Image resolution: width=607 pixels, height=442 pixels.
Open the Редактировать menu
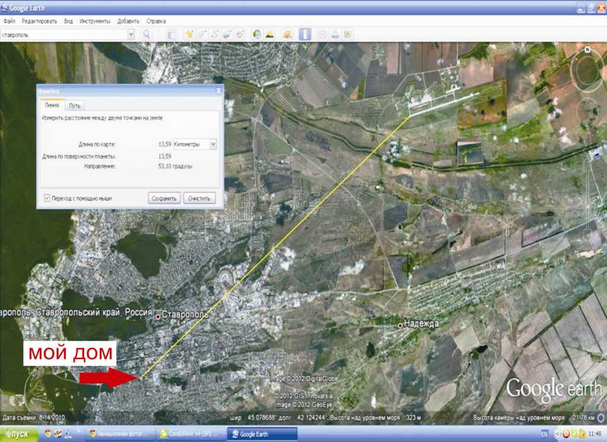click(x=40, y=21)
